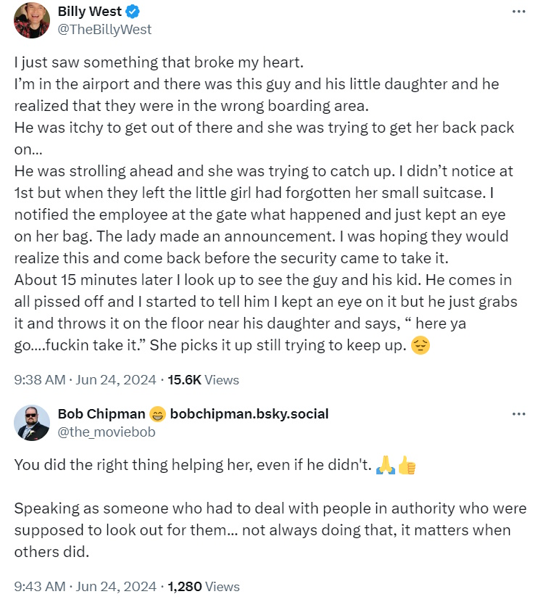The image size is (538, 602).
Task: Click the "Speaking as someone" paragraph
Action: [x=268, y=530]
